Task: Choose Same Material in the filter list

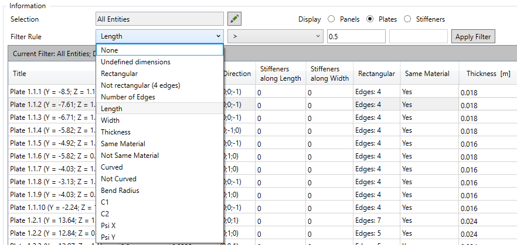Action: click(159, 144)
